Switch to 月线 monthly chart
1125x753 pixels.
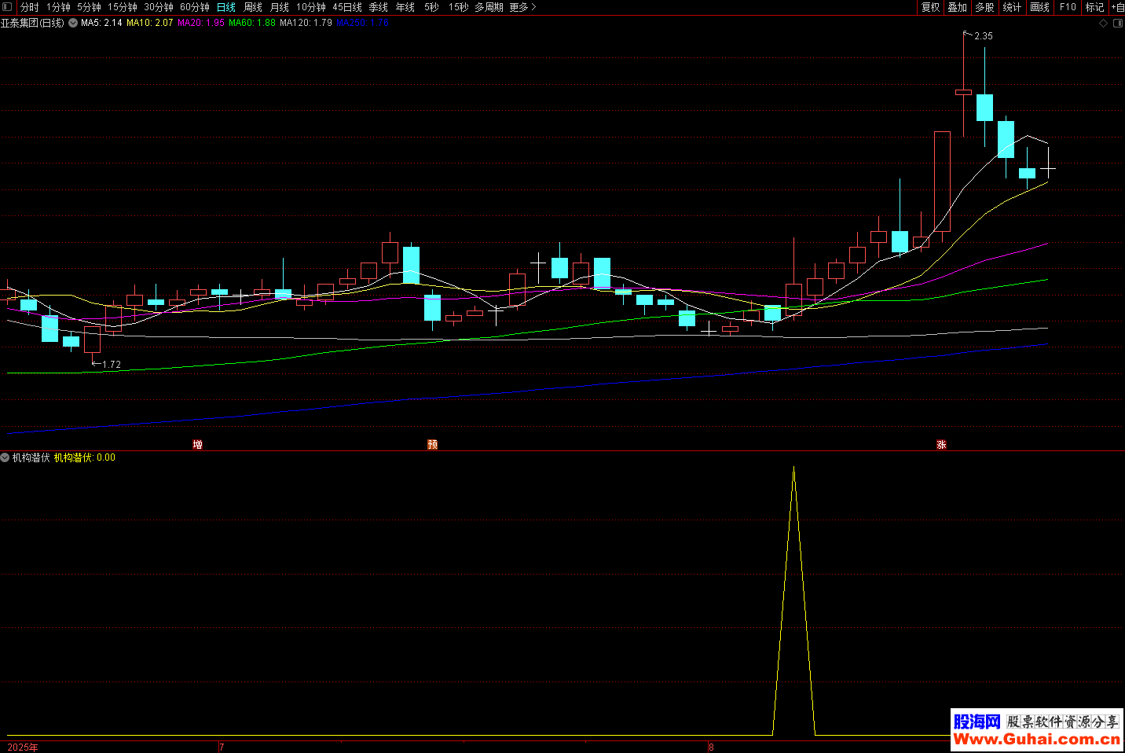click(x=280, y=7)
